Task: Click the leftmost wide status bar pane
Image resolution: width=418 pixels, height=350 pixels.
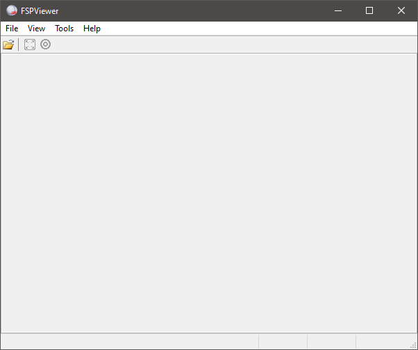Action: 129,342
